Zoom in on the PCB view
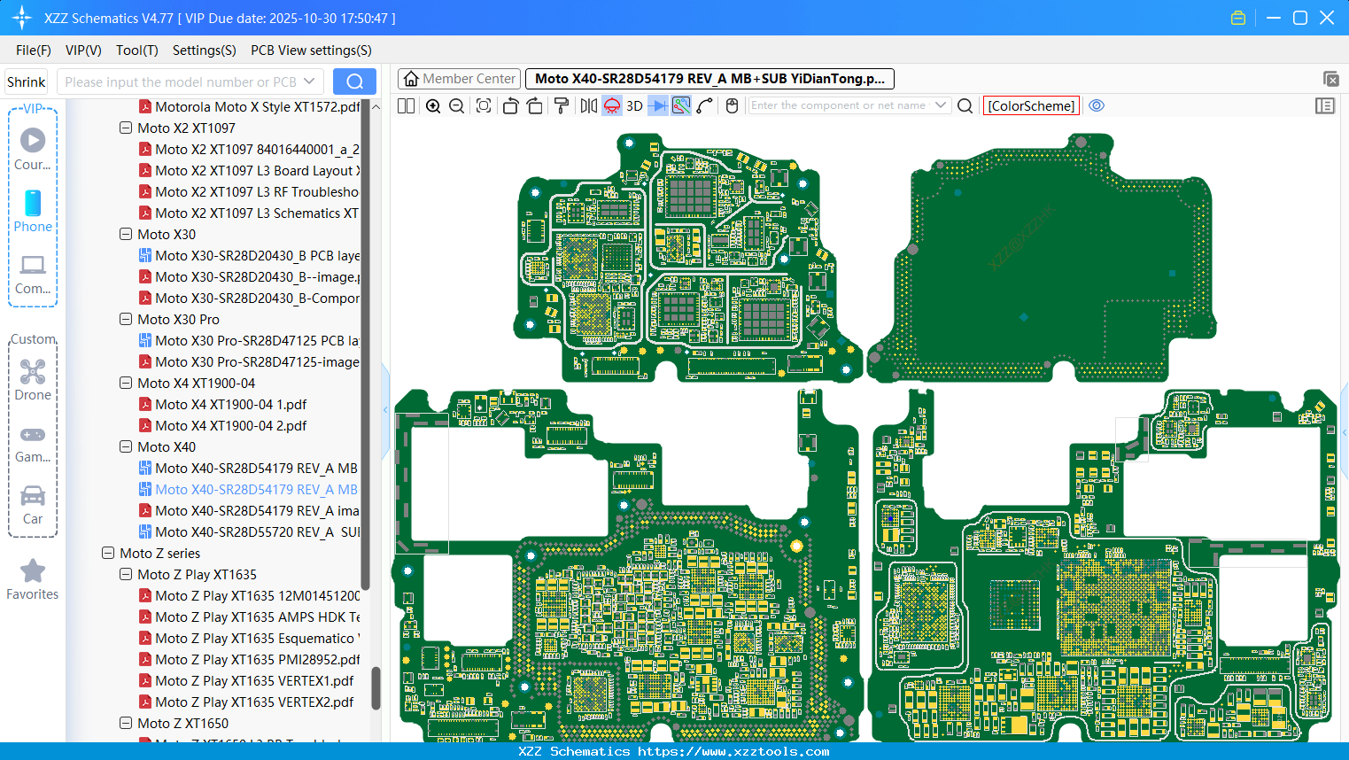 pyautogui.click(x=433, y=105)
